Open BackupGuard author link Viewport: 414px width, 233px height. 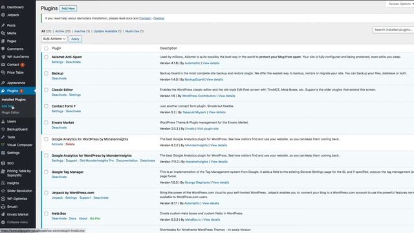(194, 80)
